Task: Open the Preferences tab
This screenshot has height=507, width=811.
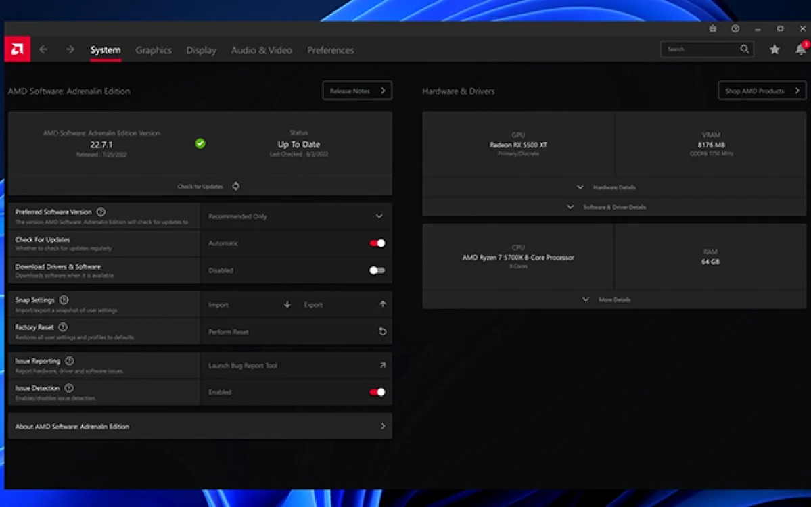Action: click(331, 50)
